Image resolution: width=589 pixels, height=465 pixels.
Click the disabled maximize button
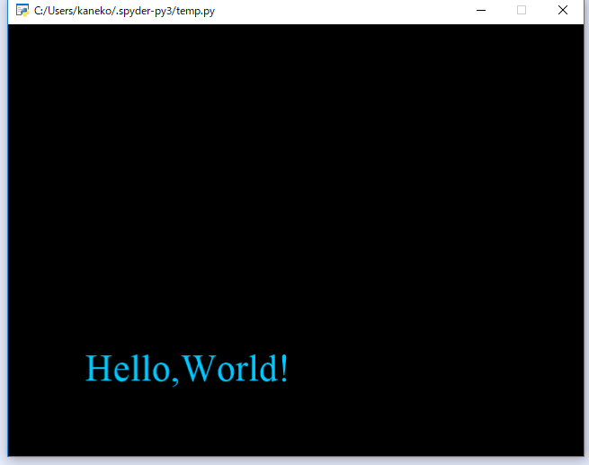522,10
